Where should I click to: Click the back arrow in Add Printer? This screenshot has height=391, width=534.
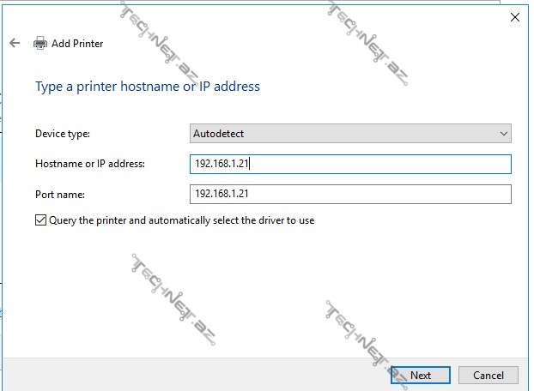click(x=15, y=43)
